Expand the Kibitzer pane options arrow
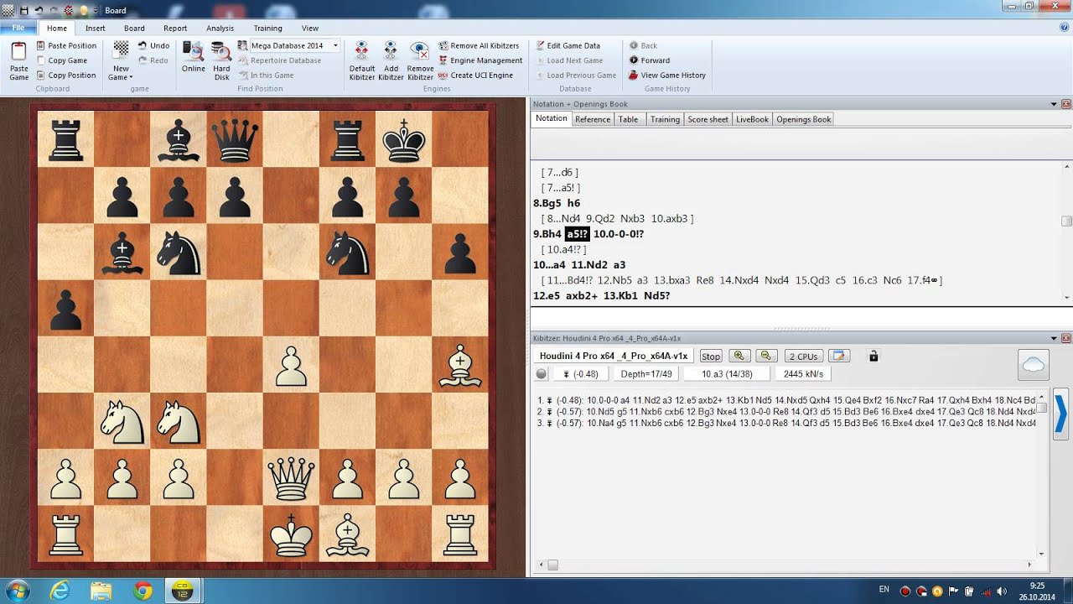 pyautogui.click(x=1054, y=338)
